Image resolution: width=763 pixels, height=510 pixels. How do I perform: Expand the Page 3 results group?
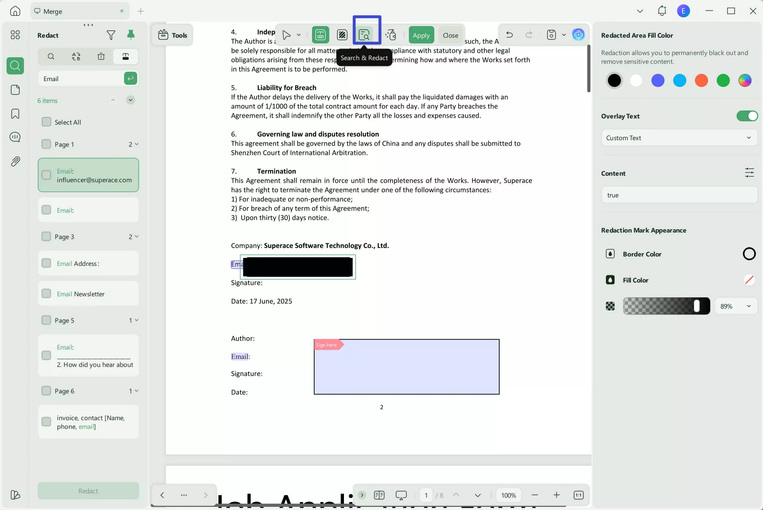pos(136,237)
